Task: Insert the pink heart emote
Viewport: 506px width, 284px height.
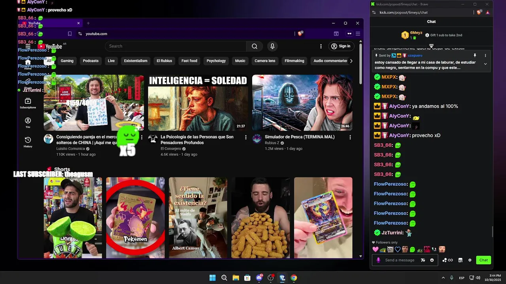Action: (376, 250)
